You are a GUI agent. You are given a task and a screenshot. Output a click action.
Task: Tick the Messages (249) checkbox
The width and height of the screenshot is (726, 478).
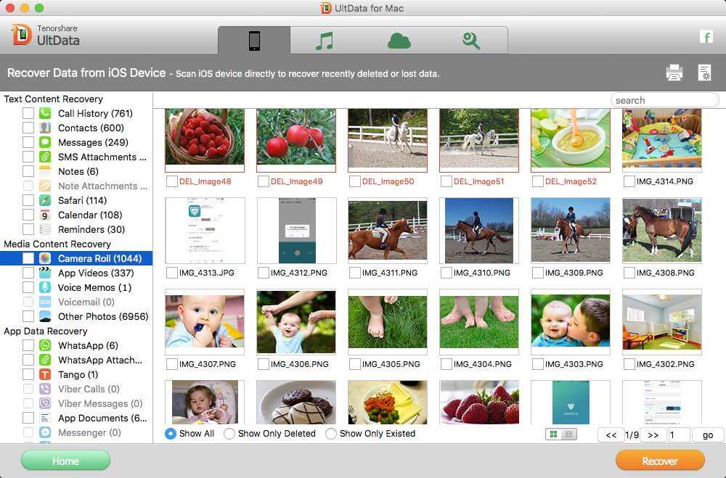pos(28,142)
